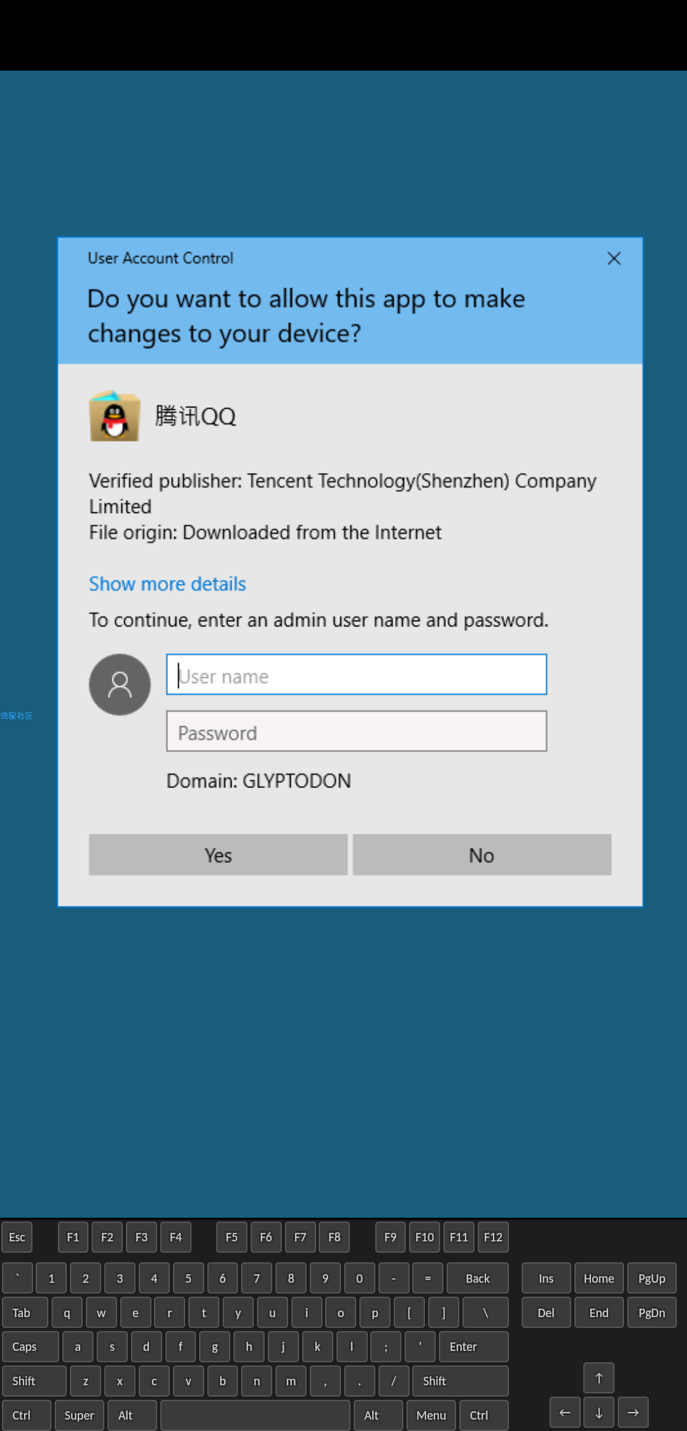Toggle the Caps lock key

click(31, 1346)
